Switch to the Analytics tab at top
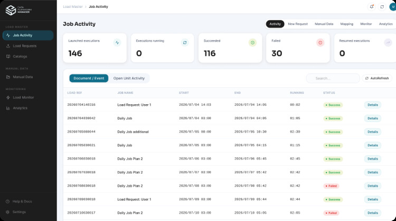Screen dimensions: 396x221 click(385, 24)
